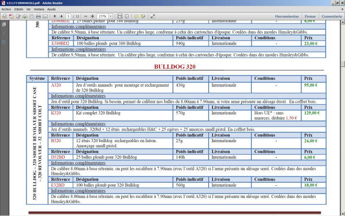
Task: Click the page number input field
Action: tap(69, 16)
